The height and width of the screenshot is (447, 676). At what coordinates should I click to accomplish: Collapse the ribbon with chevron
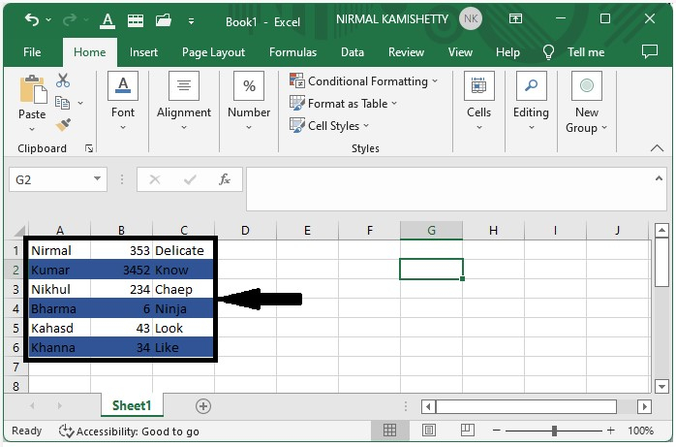pos(657,148)
